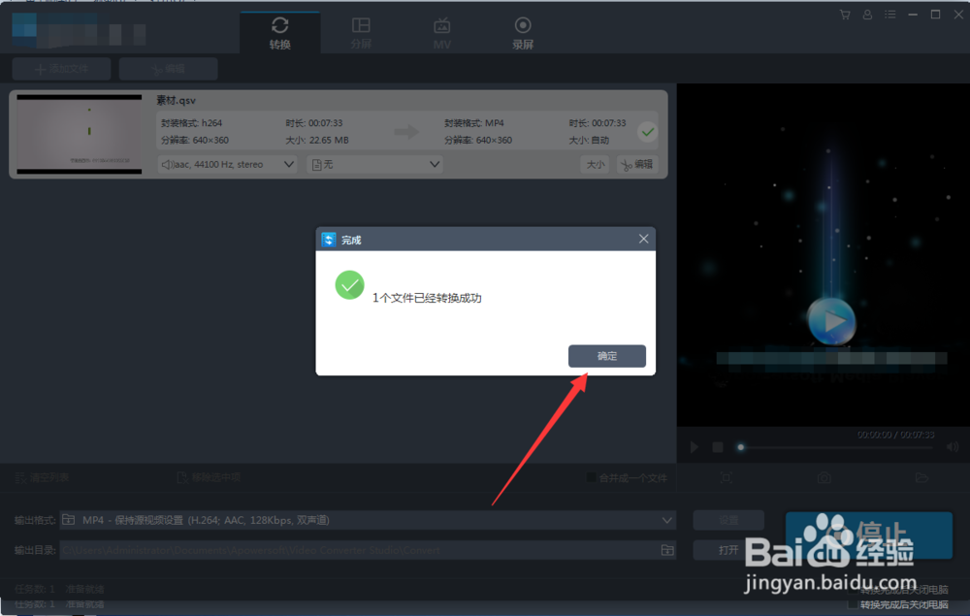Screen dimensions: 970x616
Task: Click 打开 to open the output folder
Action: tap(728, 550)
